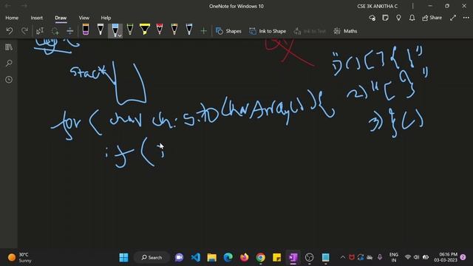Open recent notes clock icon
The width and height of the screenshot is (473, 266).
click(x=9, y=80)
